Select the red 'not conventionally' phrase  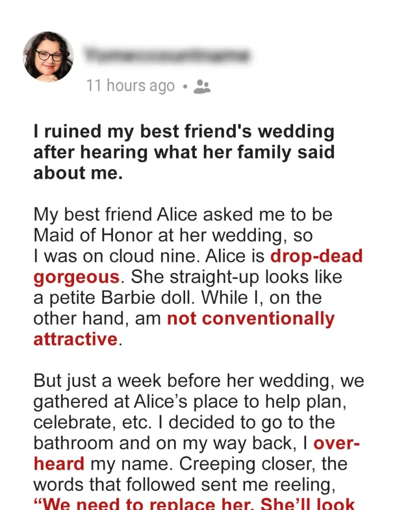(x=250, y=318)
